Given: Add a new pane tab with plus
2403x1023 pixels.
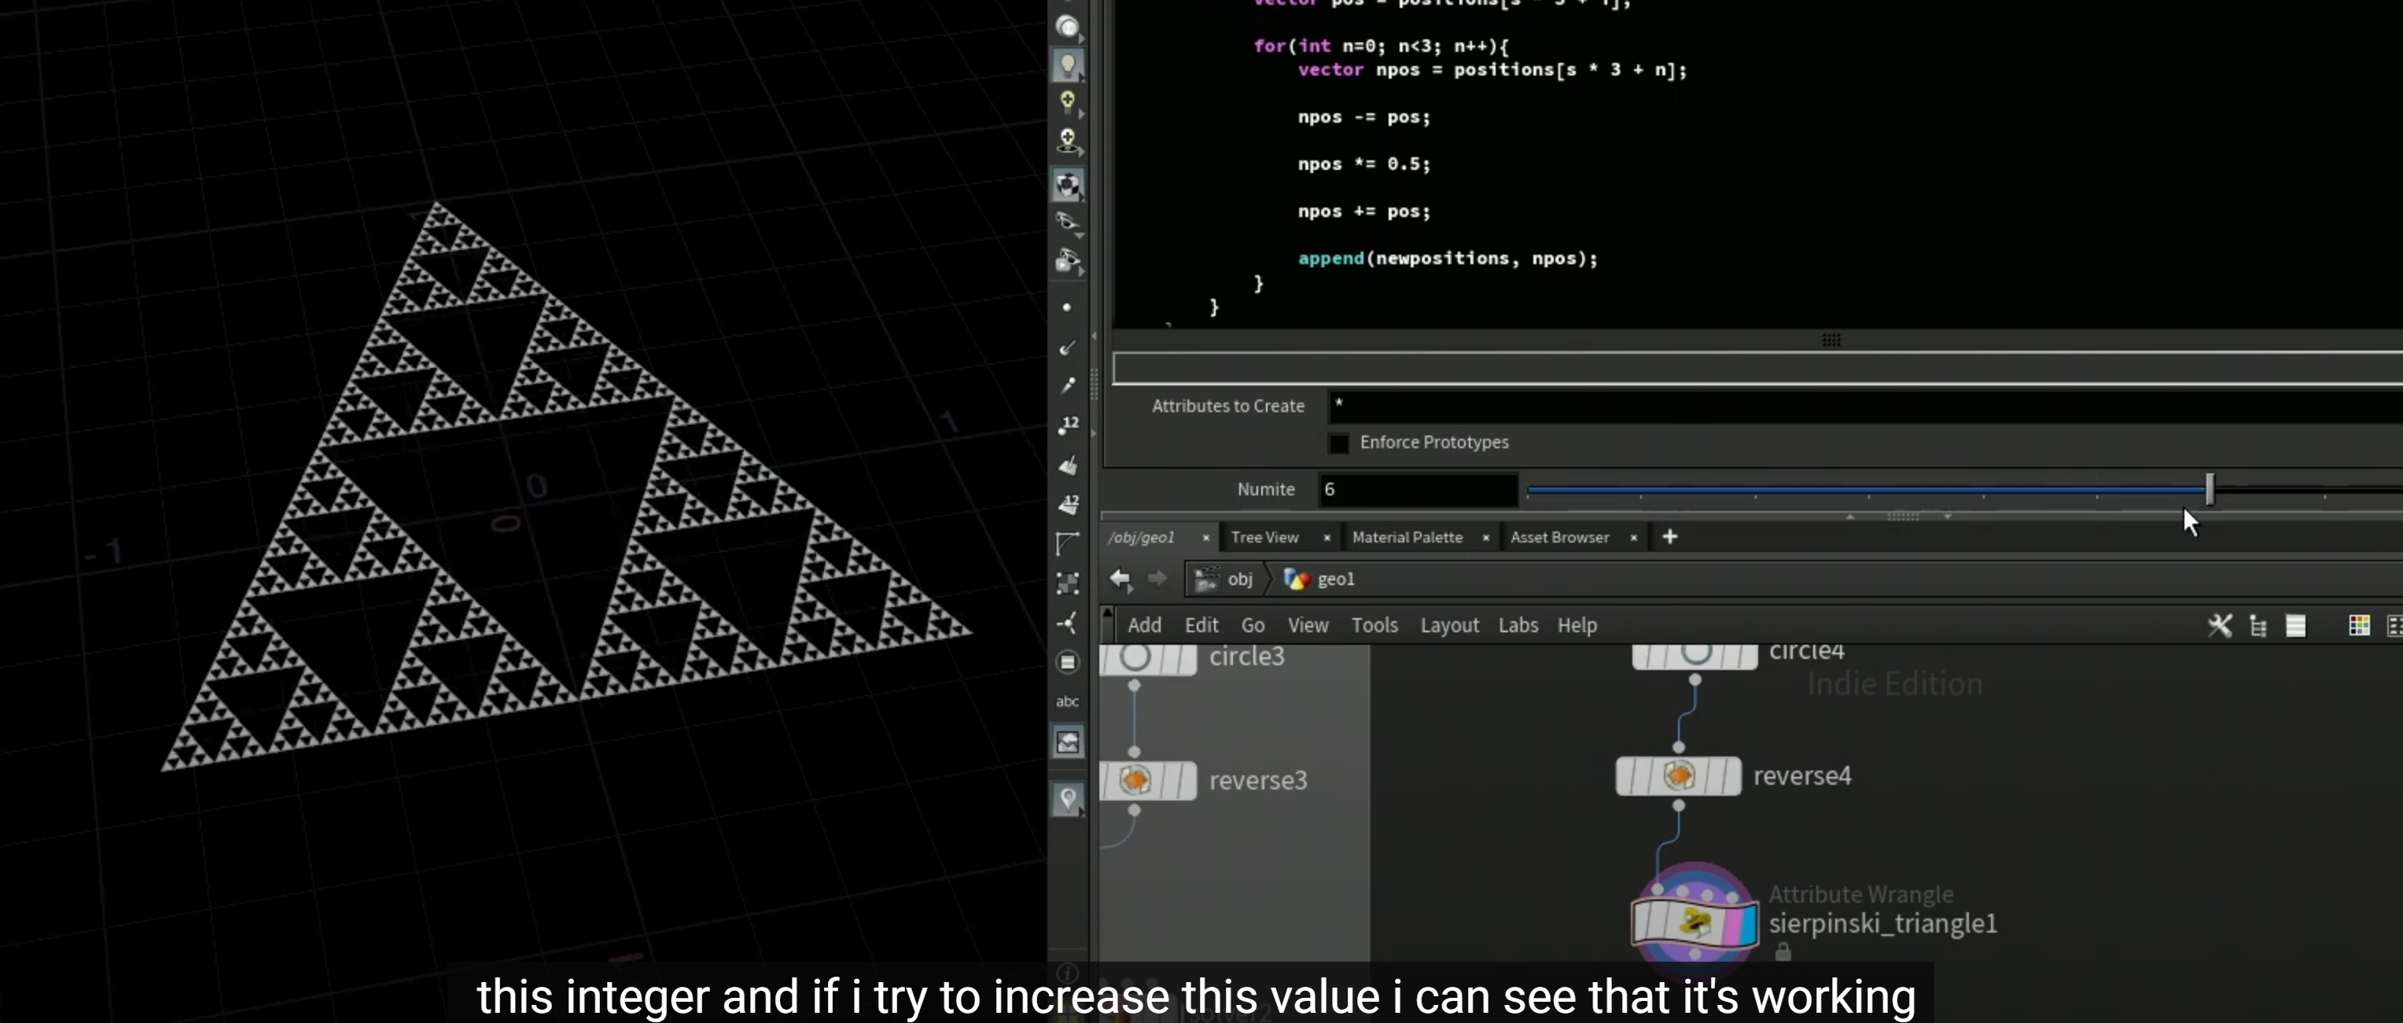Looking at the screenshot, I should coord(1670,536).
